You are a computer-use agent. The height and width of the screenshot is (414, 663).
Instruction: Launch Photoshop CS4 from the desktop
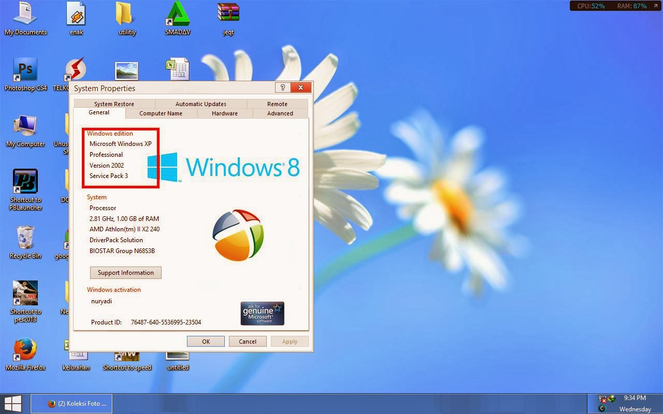[25, 69]
